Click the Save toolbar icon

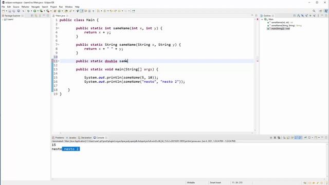tap(10, 11)
